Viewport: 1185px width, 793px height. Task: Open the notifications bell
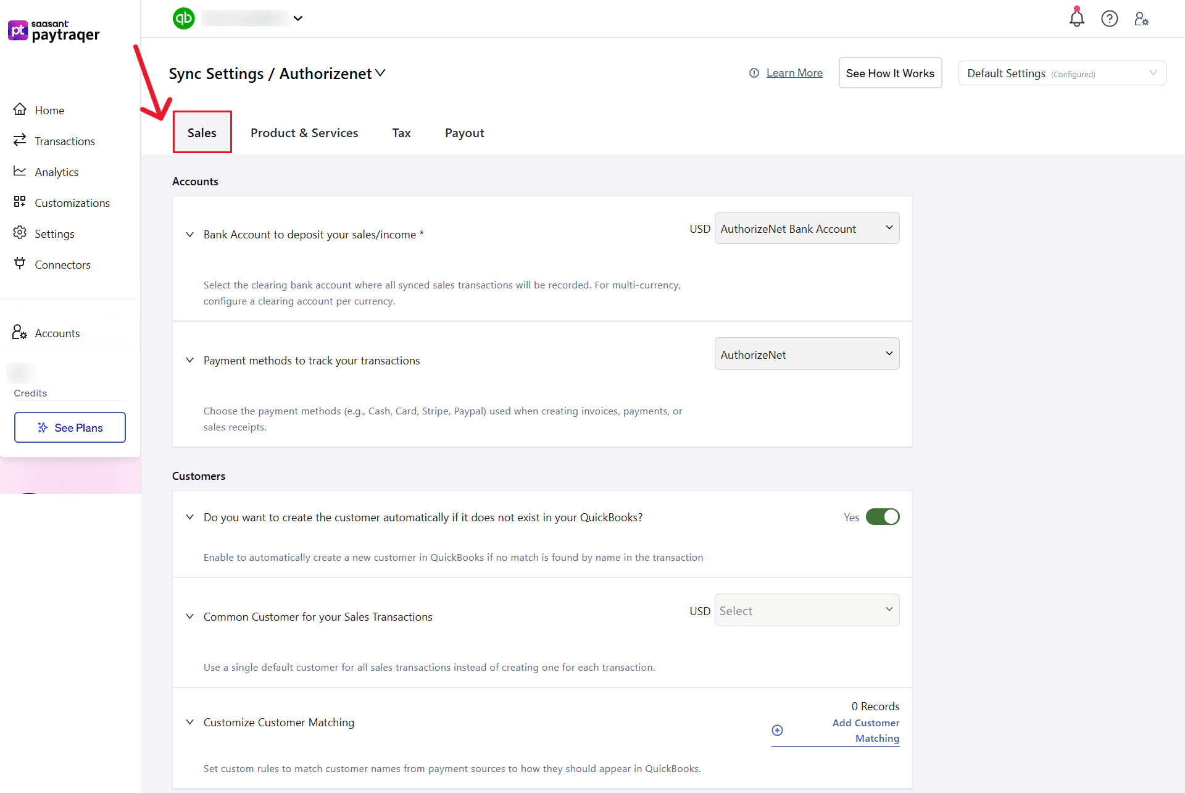click(x=1077, y=18)
